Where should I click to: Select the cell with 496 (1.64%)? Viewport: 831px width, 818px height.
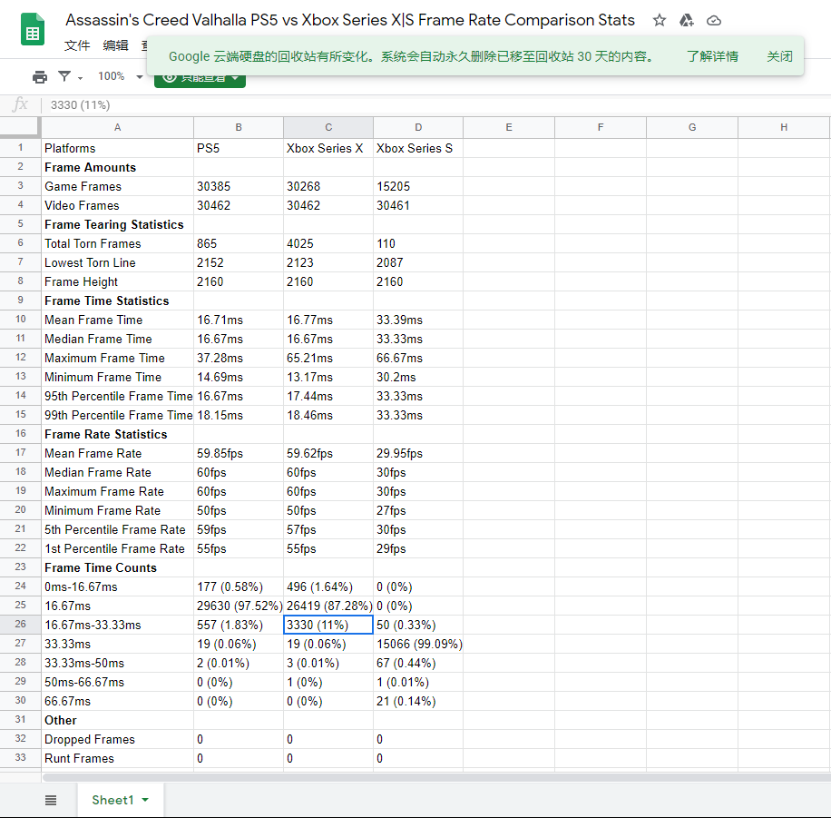328,586
